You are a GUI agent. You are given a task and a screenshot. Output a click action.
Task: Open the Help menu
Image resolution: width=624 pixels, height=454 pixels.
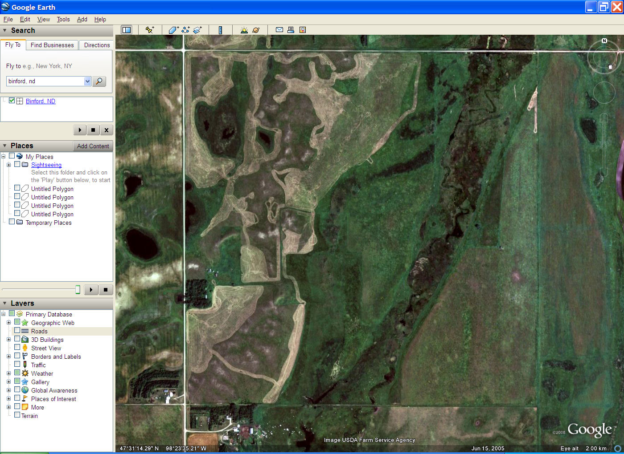pos(100,19)
